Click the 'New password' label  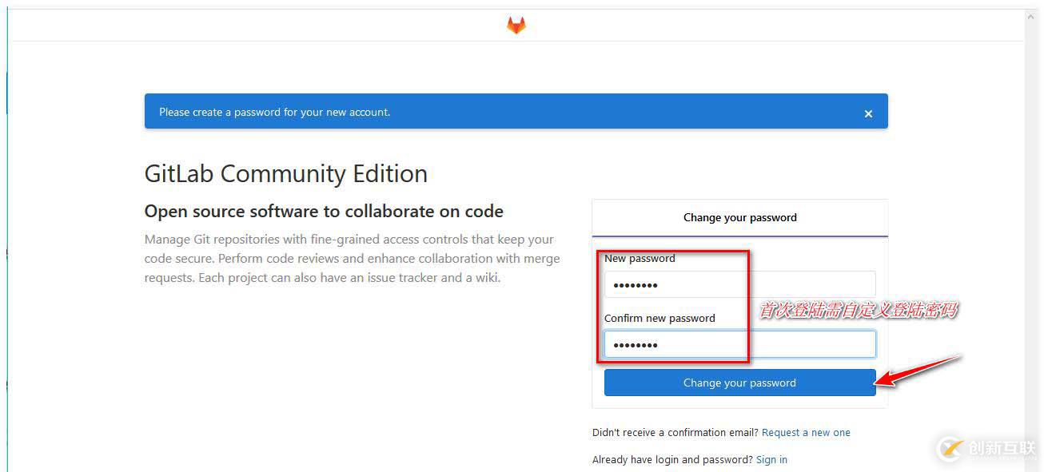click(640, 258)
